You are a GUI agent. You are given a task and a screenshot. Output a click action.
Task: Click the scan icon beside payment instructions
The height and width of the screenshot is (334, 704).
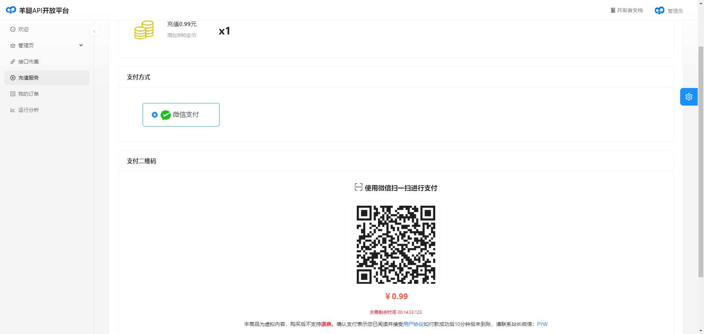tap(358, 187)
